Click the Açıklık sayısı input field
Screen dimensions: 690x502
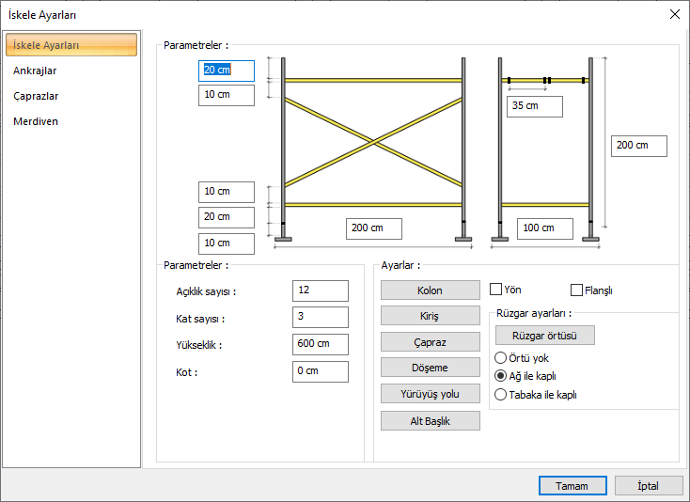coord(320,290)
